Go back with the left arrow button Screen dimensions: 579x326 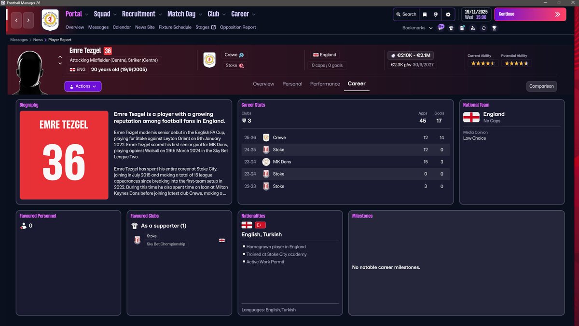coord(17,20)
